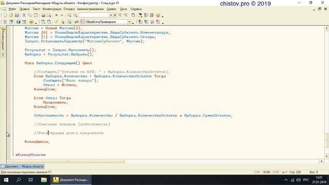Uncomment lines with crossed slashes icon
The height and width of the screenshot is (185, 329).
pyautogui.click(x=63, y=22)
